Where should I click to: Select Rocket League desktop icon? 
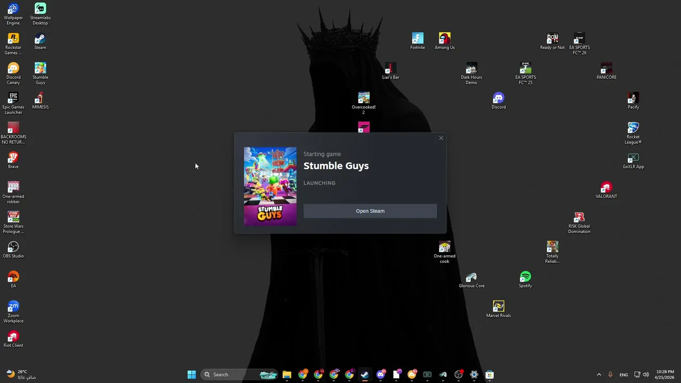(633, 134)
